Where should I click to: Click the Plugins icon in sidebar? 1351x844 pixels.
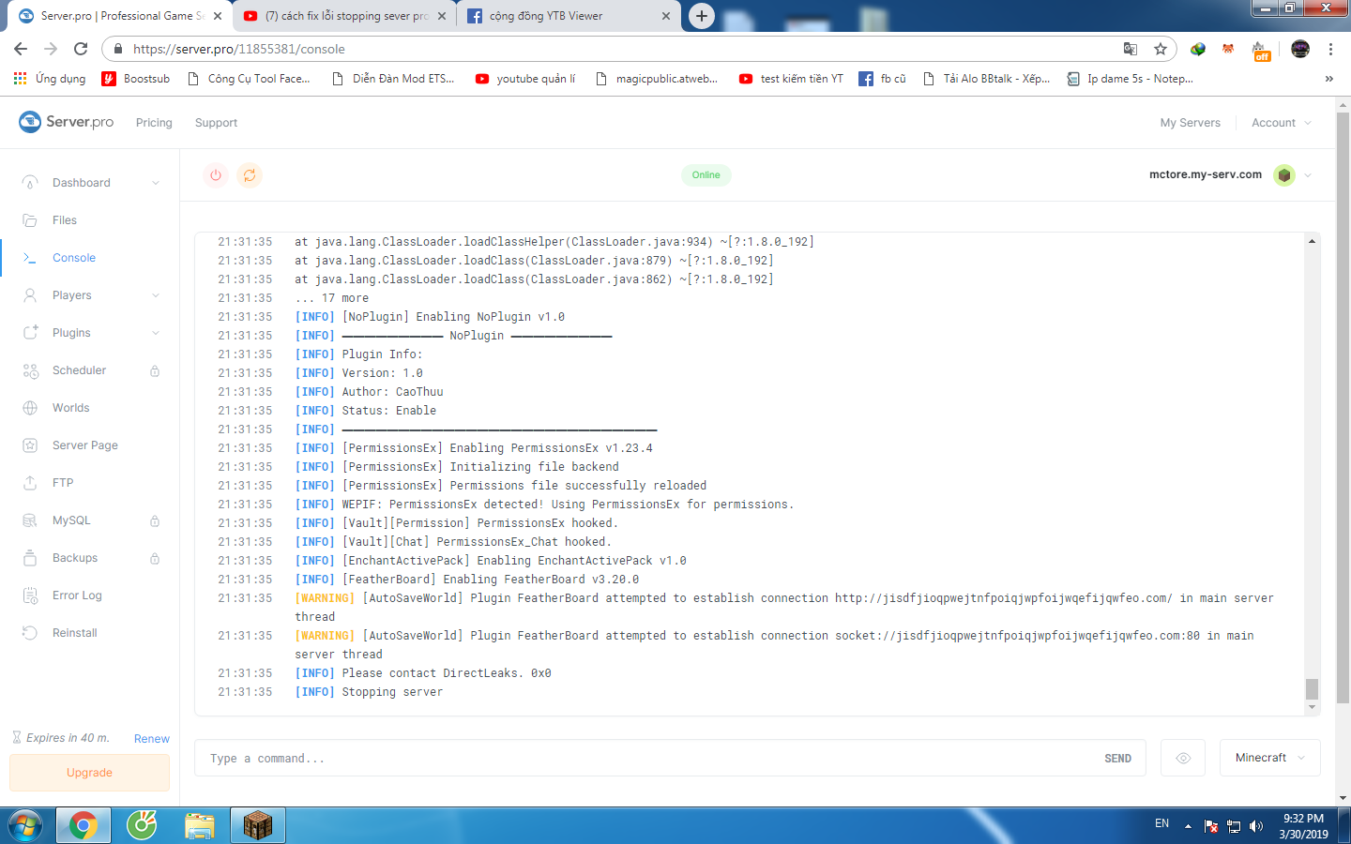[30, 333]
